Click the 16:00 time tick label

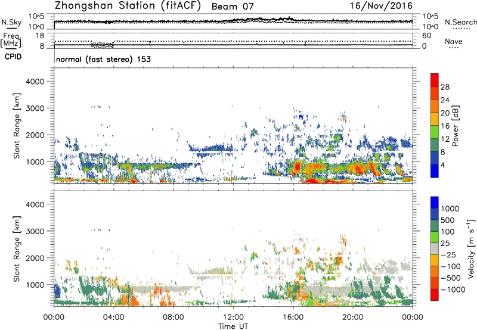293,317
